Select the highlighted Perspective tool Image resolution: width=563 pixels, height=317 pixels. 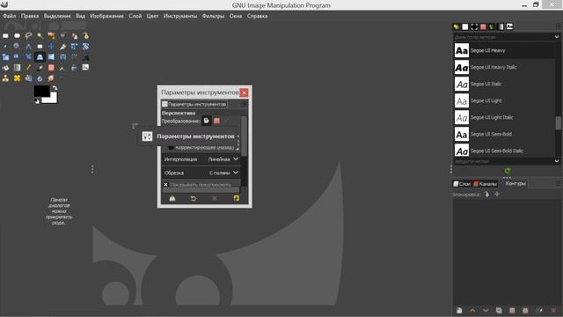point(40,57)
